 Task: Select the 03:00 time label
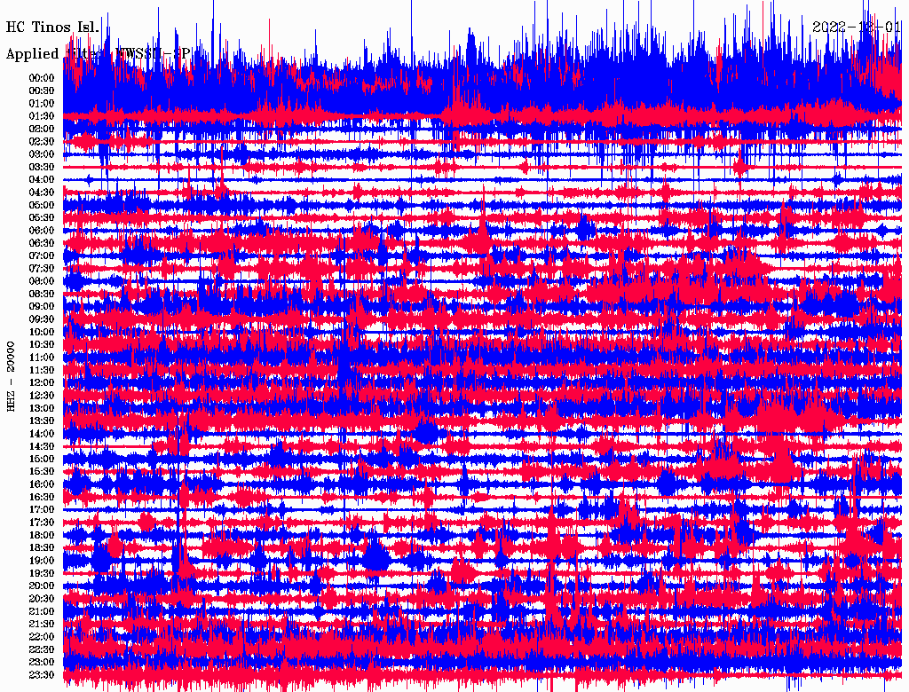42,154
